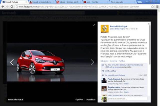Open the Chrome menu icon
160x106 pixels.
click(157, 7)
